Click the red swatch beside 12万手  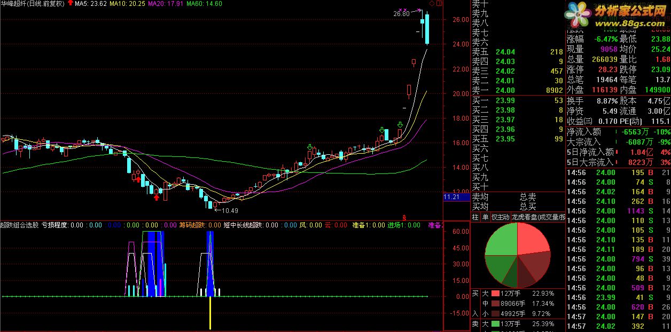tap(495, 294)
